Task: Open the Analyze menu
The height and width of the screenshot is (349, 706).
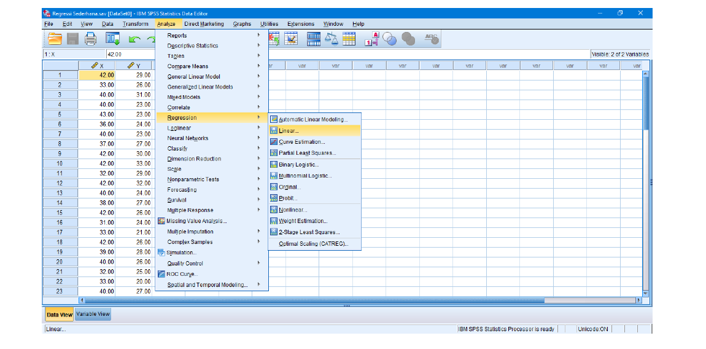Action: 166,24
